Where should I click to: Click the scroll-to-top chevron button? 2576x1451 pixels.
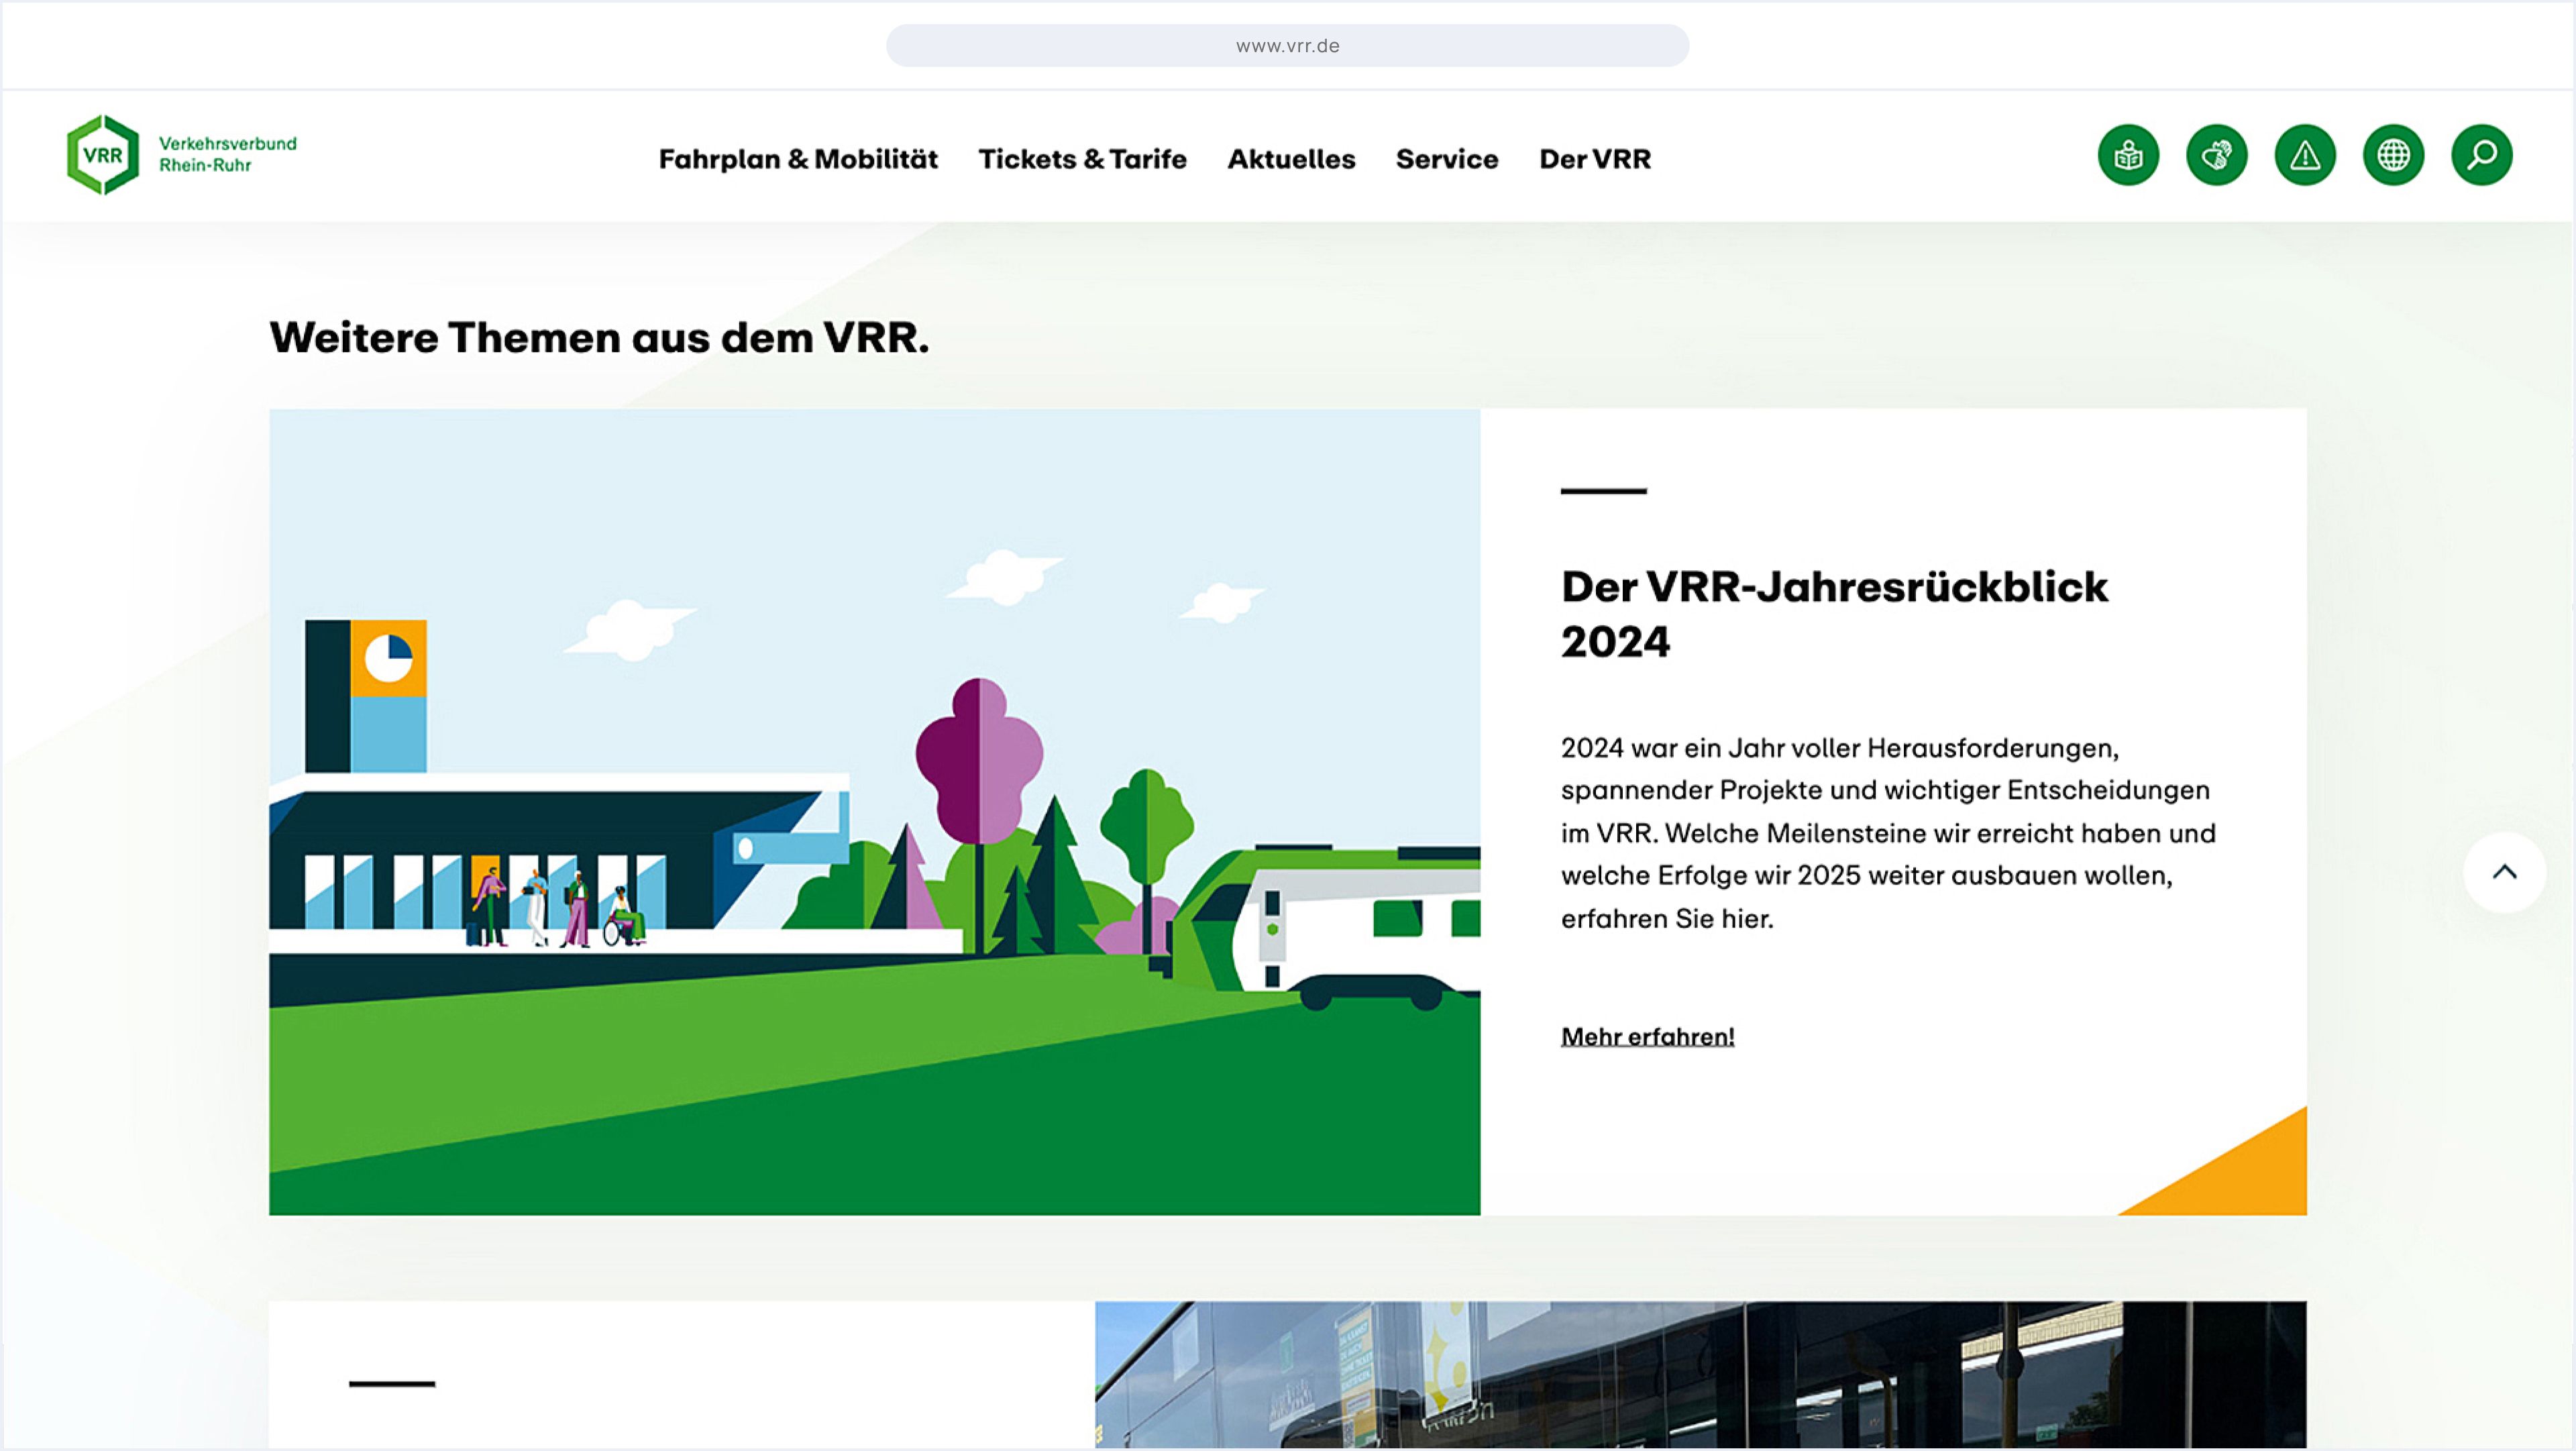2504,872
